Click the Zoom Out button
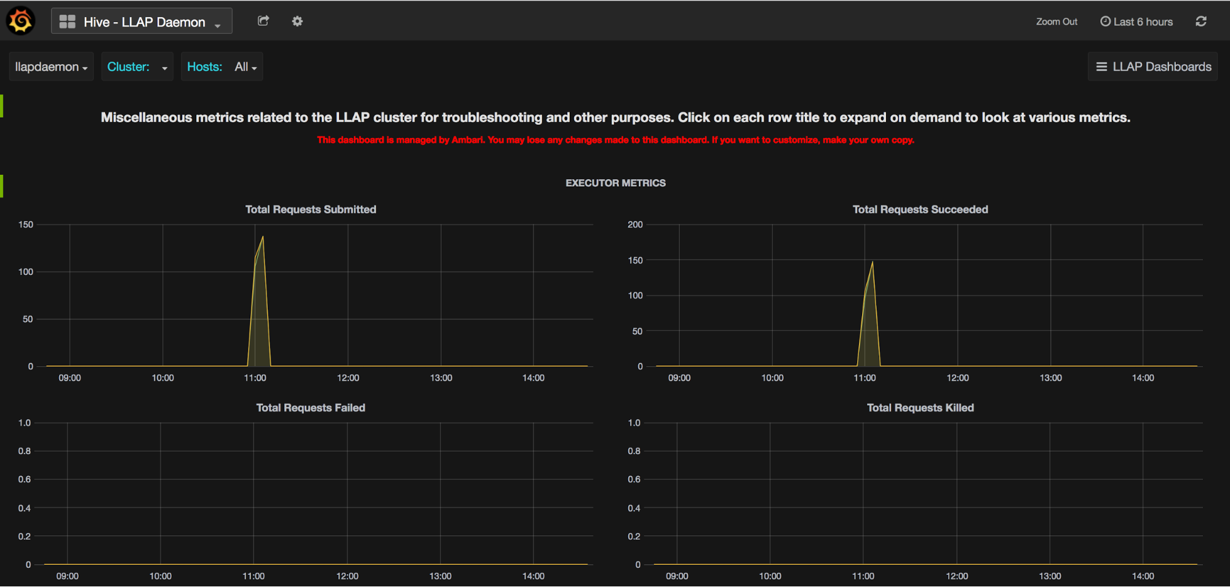Screen dimensions: 1230x587 click(1056, 21)
